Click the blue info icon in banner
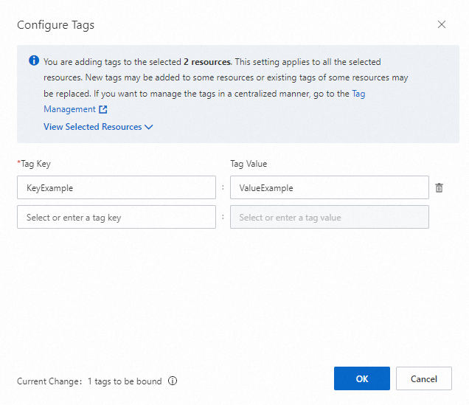 (34, 61)
